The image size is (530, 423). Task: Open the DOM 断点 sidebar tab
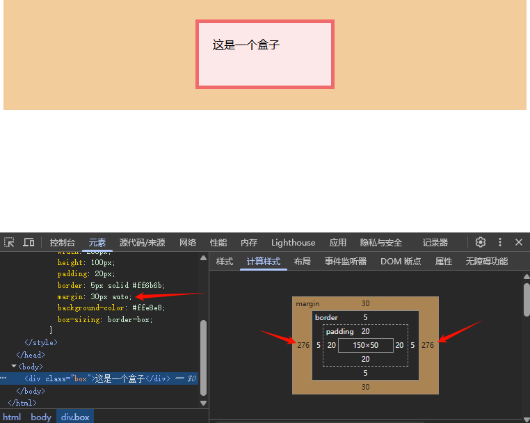401,262
